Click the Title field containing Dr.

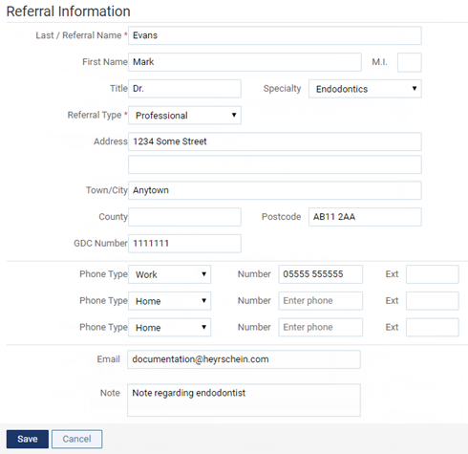click(184, 89)
